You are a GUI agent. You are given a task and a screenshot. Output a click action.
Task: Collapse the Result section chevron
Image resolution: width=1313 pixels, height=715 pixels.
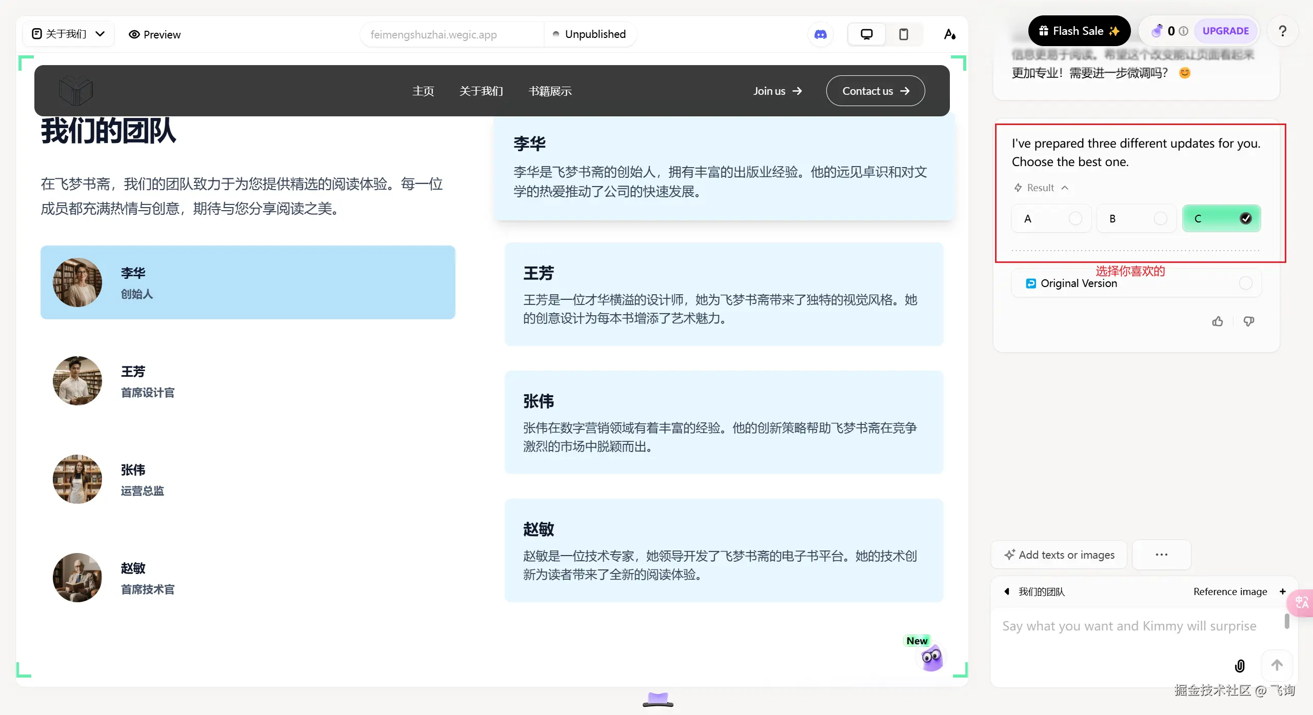[1065, 188]
